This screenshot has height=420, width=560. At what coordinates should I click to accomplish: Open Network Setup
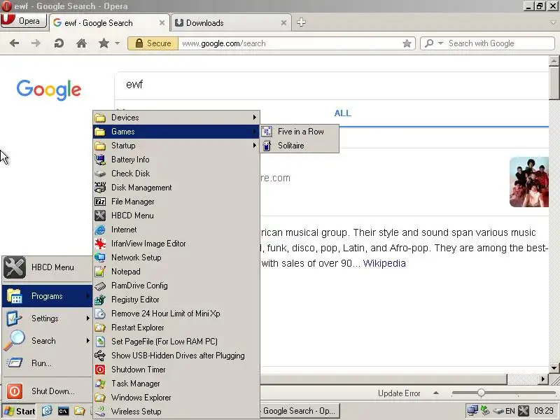(176, 257)
